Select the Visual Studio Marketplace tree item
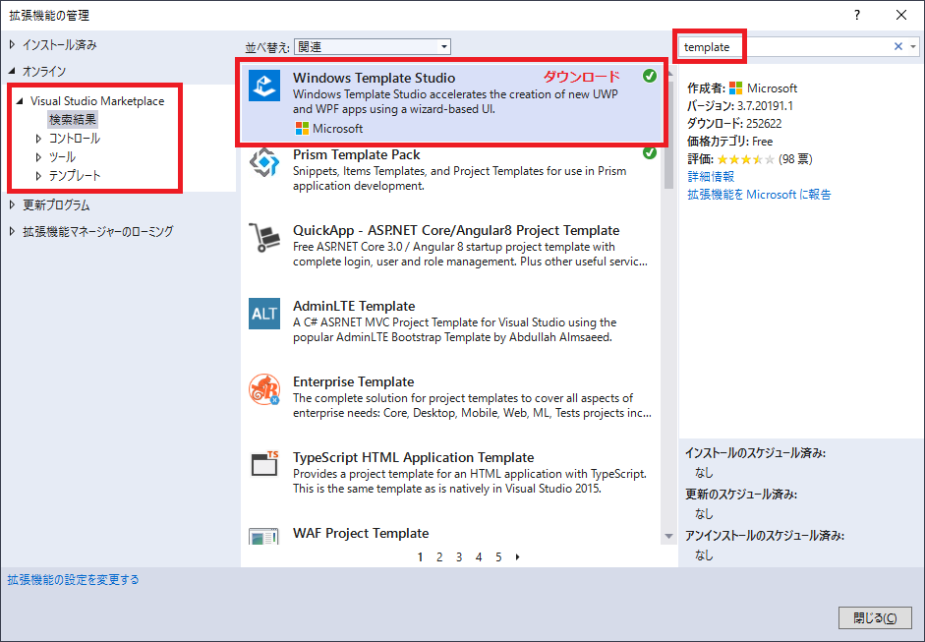The image size is (925, 642). pyautogui.click(x=97, y=101)
